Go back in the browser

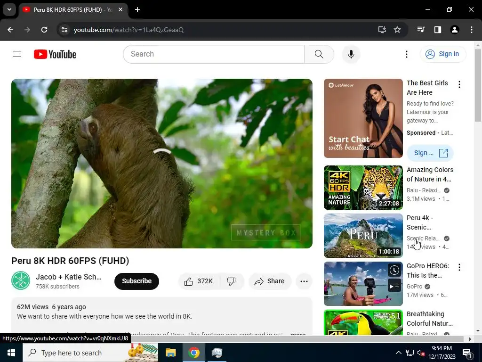pos(10,30)
